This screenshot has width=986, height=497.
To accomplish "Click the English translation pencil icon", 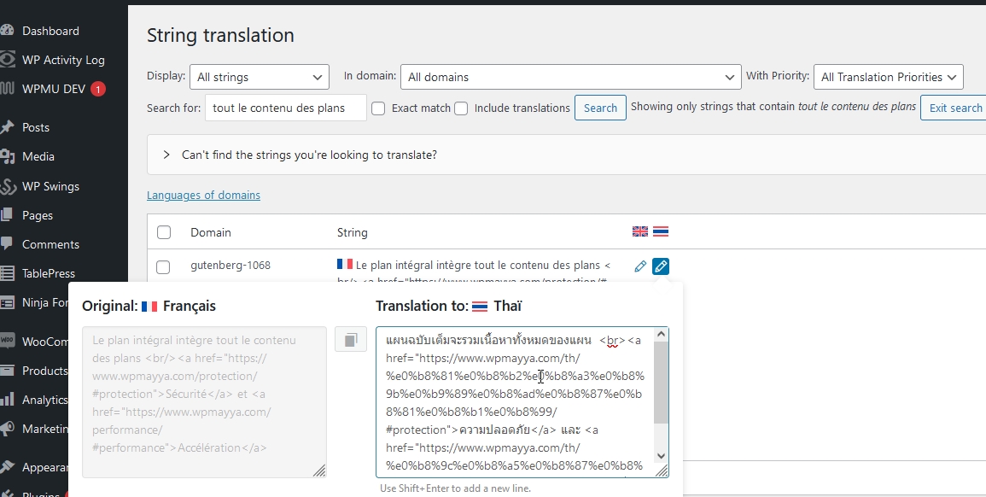I will point(640,266).
